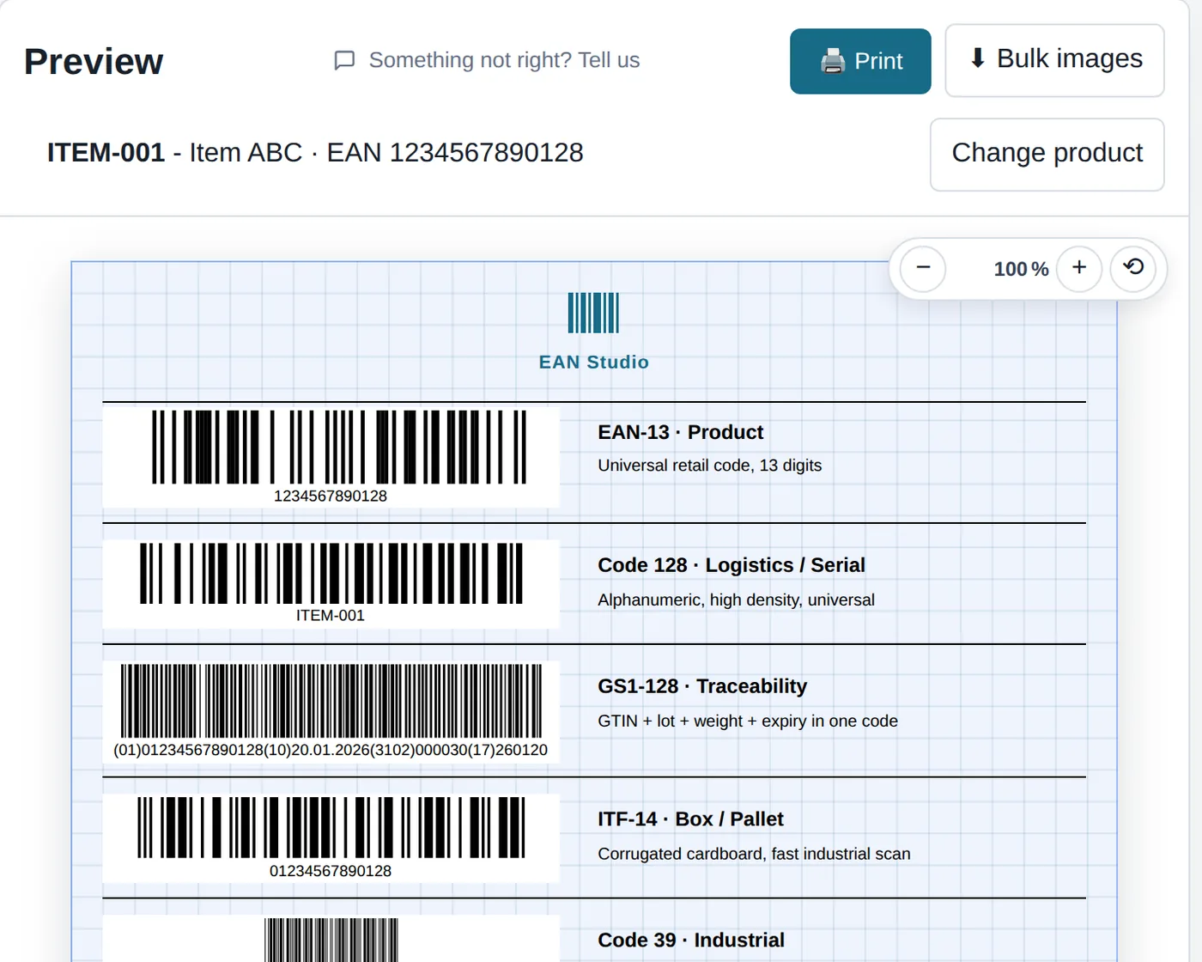Click the (01)01234567890128 GS1 caption text
The height and width of the screenshot is (962, 1202).
point(331,750)
